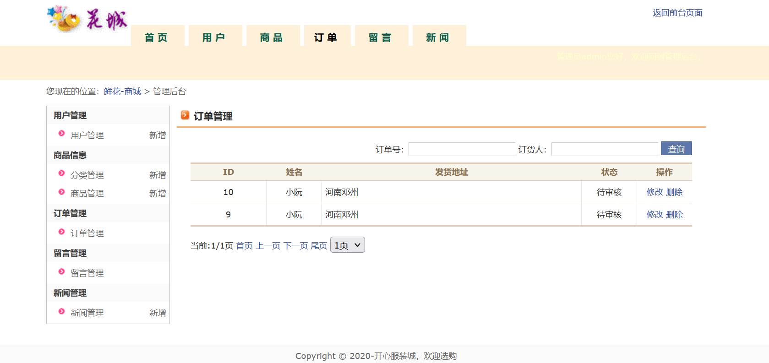
Task: Click the 商品信息 sidebar section header
Action: (70, 155)
